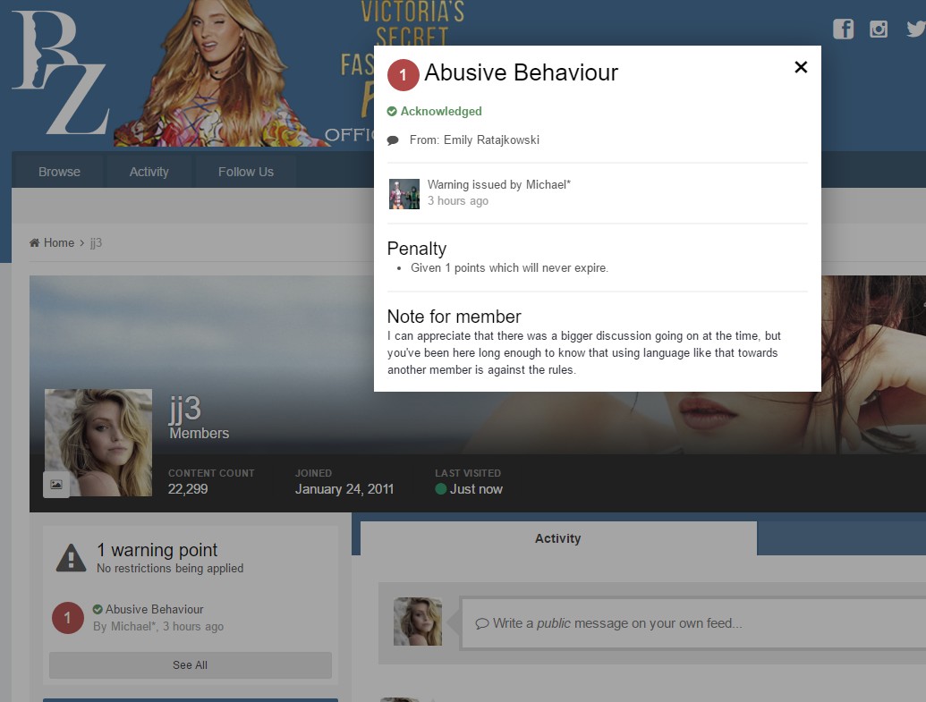
Task: Open the Twitter page icon
Action: (914, 29)
